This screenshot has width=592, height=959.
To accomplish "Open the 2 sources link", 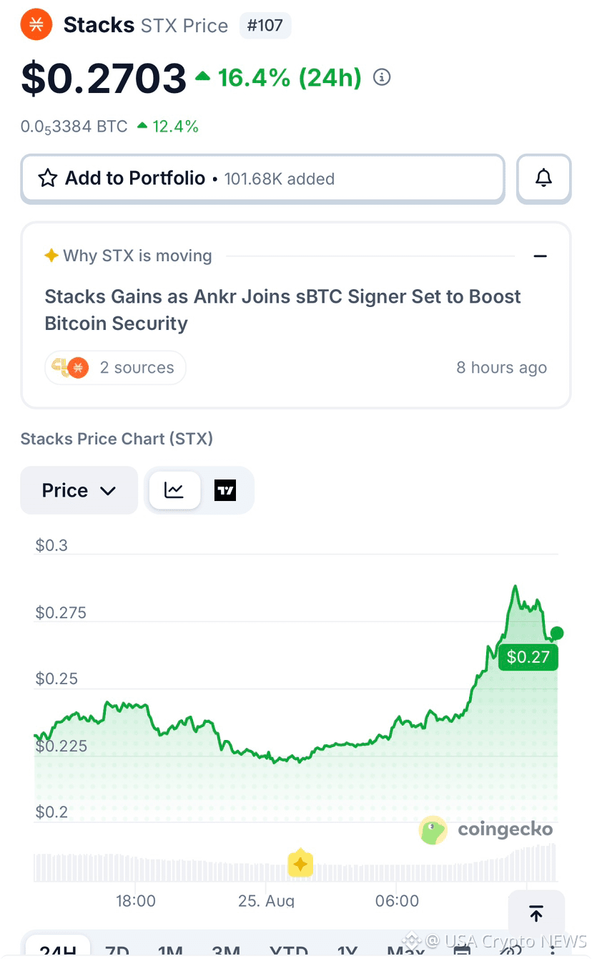I will tap(115, 368).
